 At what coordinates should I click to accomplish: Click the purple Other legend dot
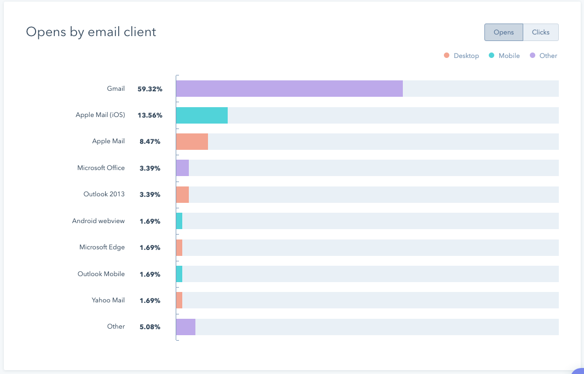pos(531,55)
